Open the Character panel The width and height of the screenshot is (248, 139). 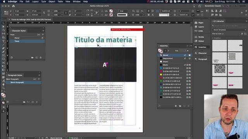[201, 53]
